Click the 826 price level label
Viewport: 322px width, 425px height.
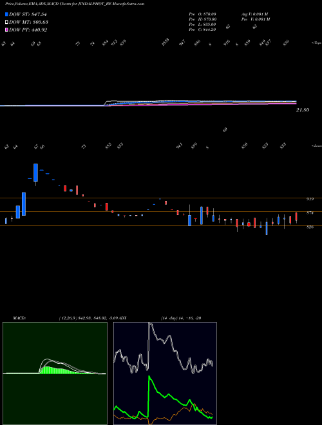310,227
